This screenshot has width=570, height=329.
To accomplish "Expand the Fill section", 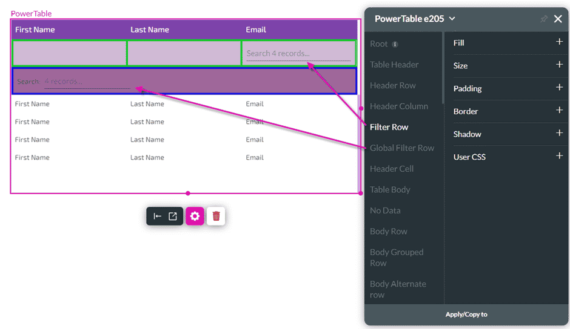I will [x=559, y=42].
